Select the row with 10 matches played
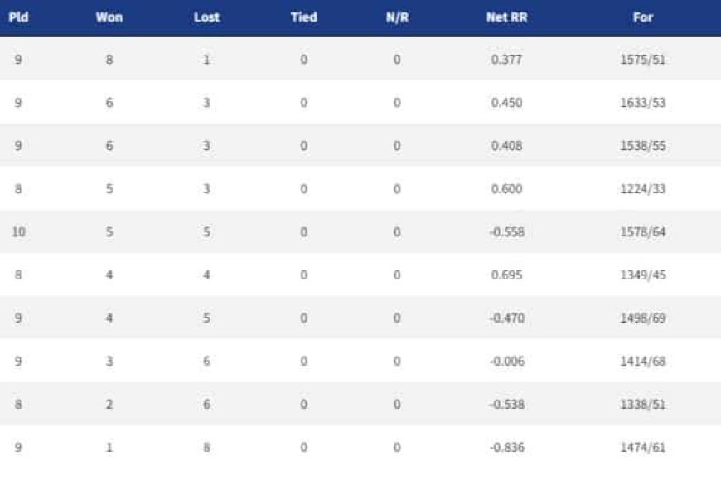This screenshot has width=721, height=481. pyautogui.click(x=360, y=232)
